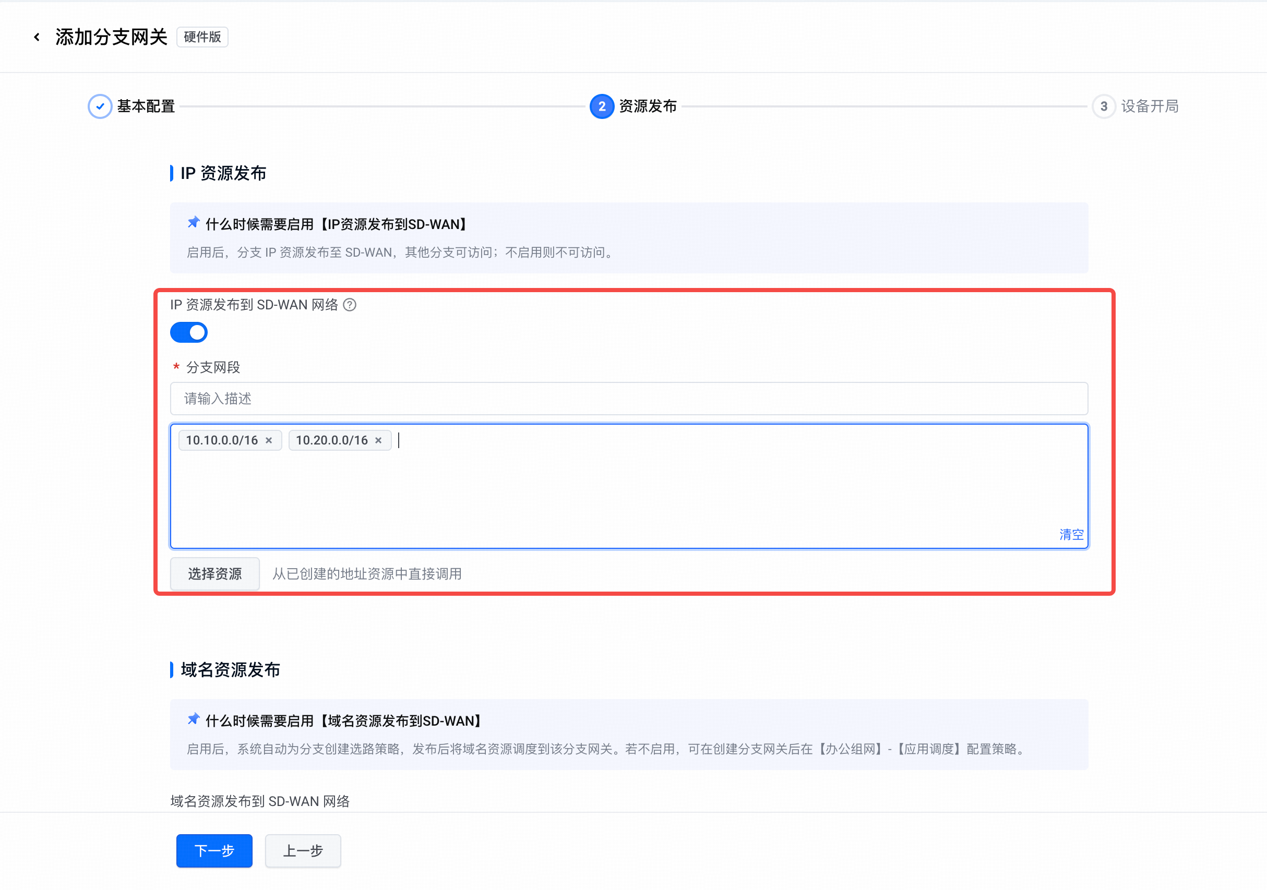Click the 分支网段 field label
The image size is (1267, 890).
tap(213, 367)
